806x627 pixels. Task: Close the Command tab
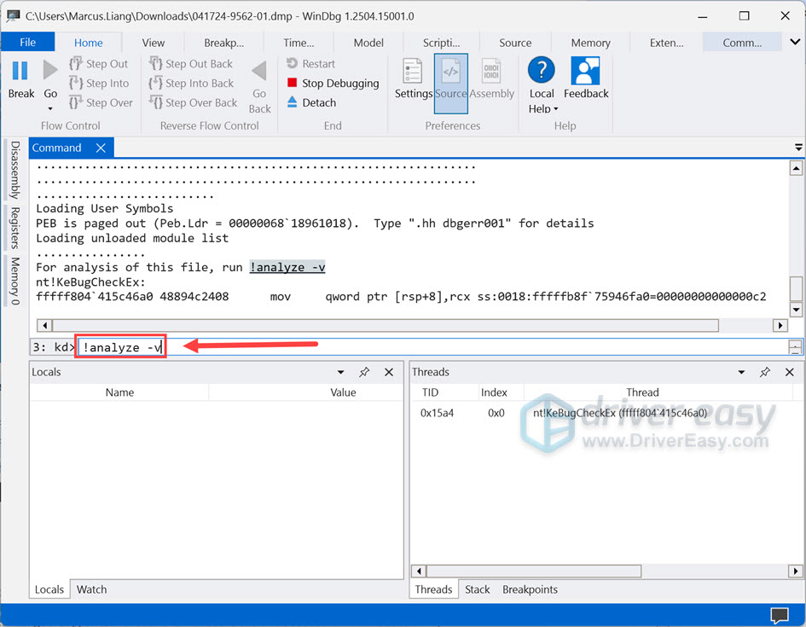pos(101,148)
